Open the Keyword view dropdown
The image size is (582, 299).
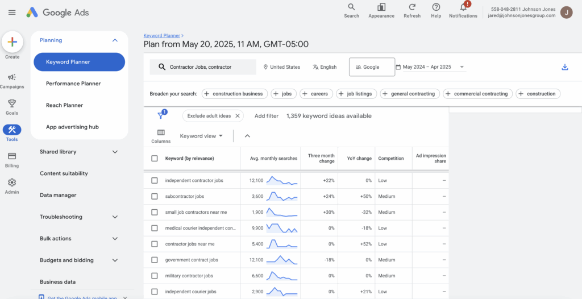pyautogui.click(x=201, y=136)
